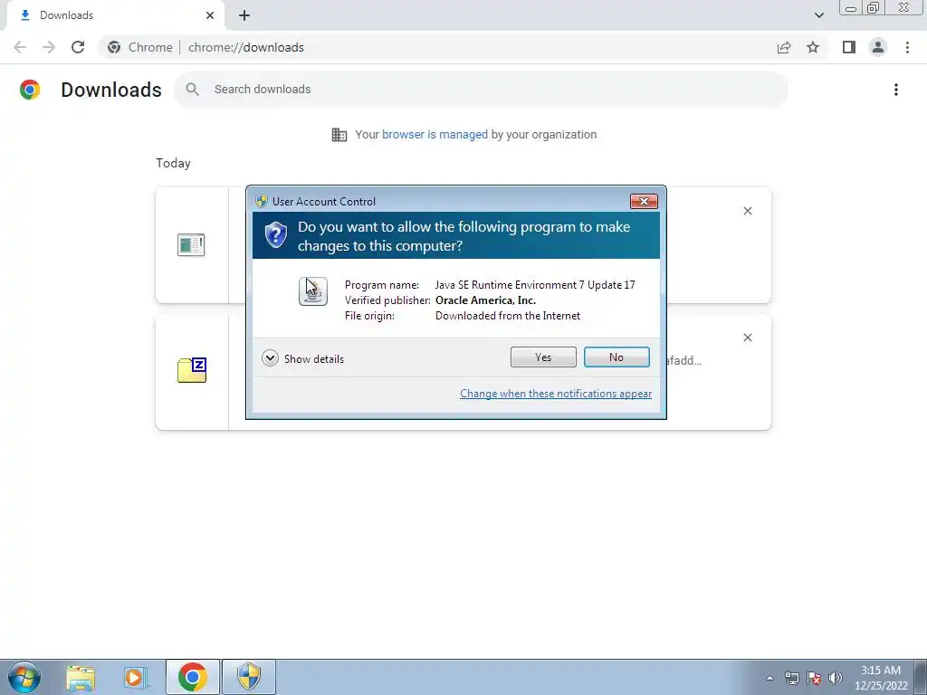
Task: Close the User Account Control dialog
Action: pyautogui.click(x=644, y=202)
